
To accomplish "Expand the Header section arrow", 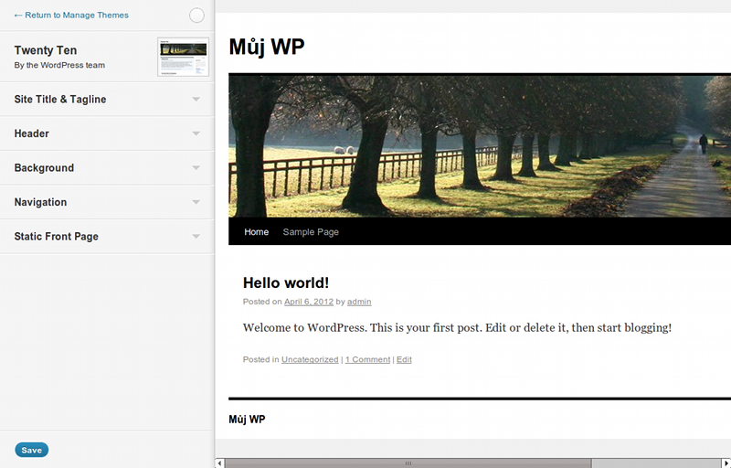I will [x=196, y=133].
